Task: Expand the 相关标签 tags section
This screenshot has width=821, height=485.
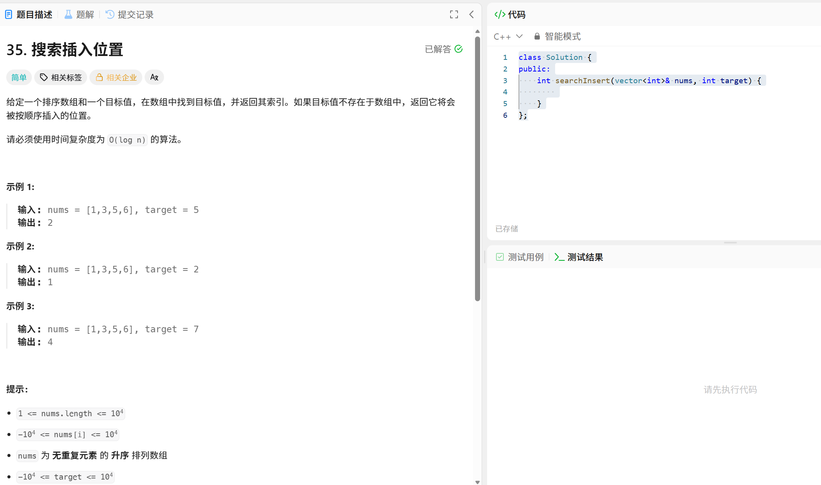Action: point(61,77)
